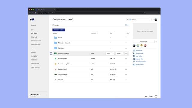192x108 pixels.
Task: Open the help question mark icon
Action: pos(156,96)
